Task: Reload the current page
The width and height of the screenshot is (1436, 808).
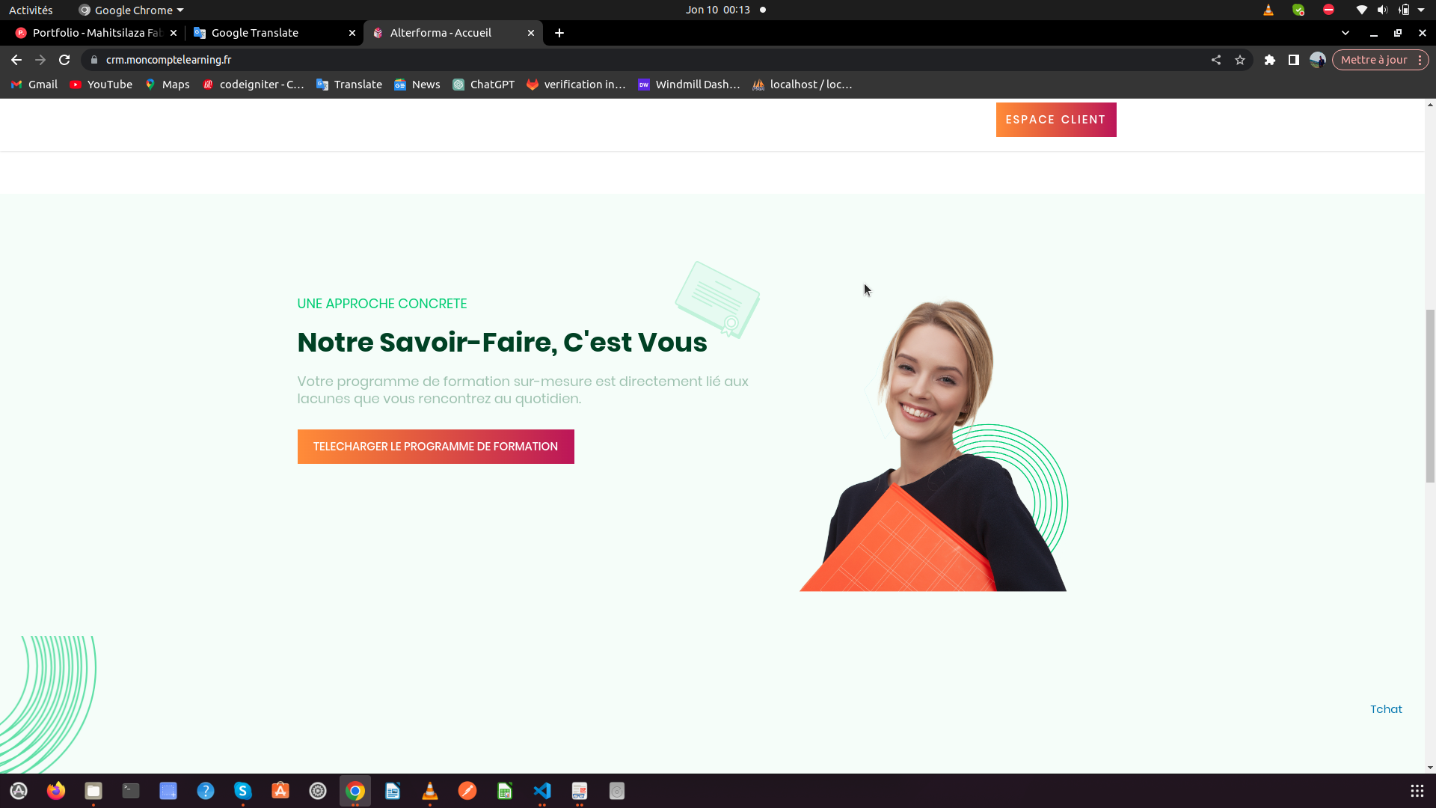Action: [x=64, y=60]
